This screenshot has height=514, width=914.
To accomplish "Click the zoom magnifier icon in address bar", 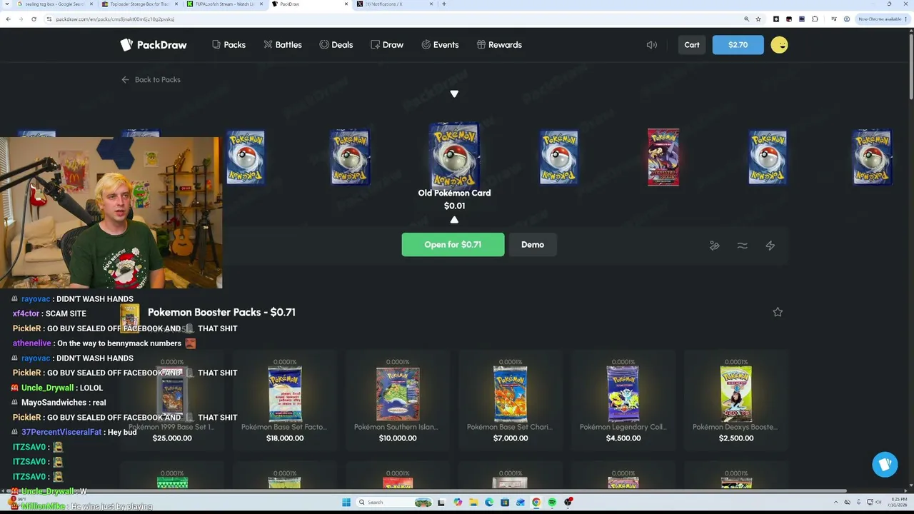I will pyautogui.click(x=746, y=19).
